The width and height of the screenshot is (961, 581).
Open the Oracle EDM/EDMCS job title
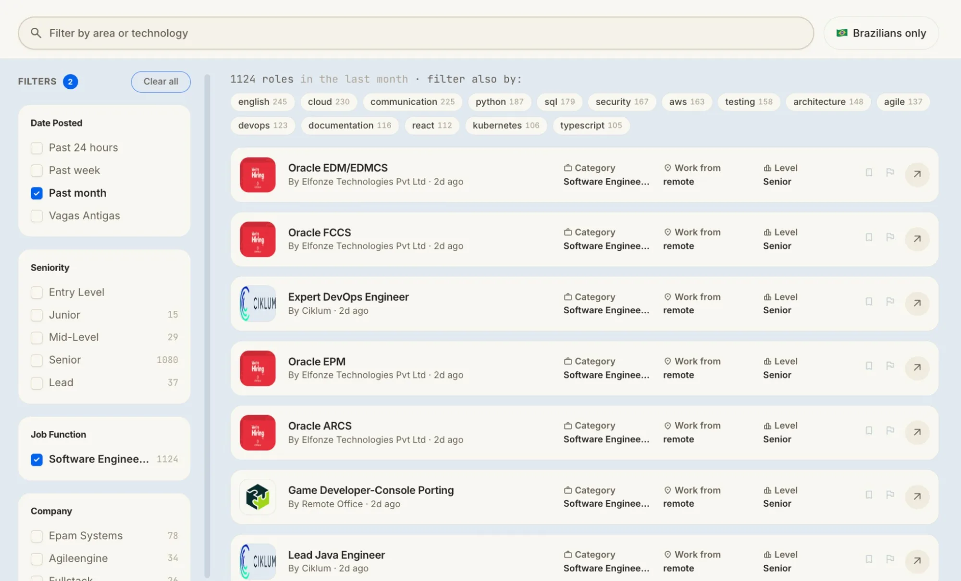(x=338, y=168)
